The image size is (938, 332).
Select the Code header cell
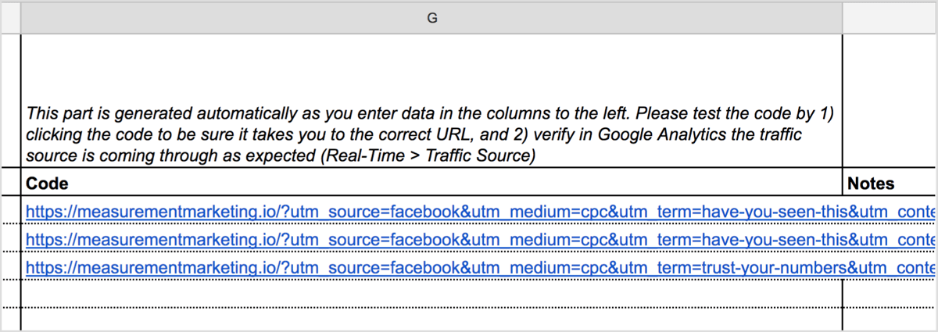point(431,183)
